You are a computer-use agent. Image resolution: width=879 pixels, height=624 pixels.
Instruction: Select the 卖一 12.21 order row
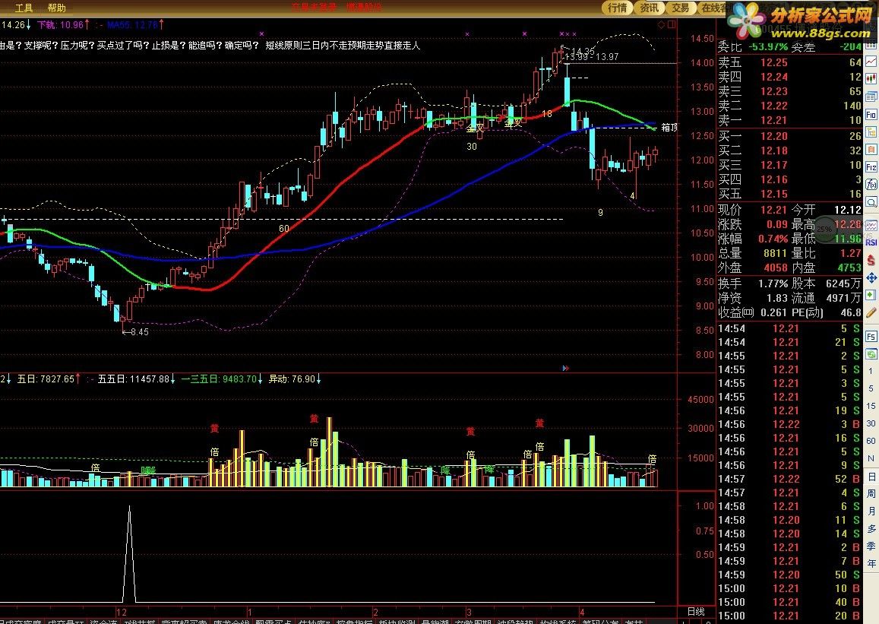click(x=789, y=120)
